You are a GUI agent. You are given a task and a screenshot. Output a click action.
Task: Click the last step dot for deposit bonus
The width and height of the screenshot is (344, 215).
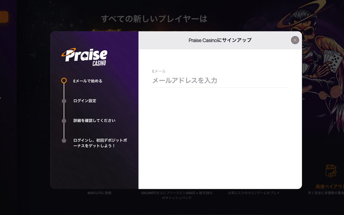pyautogui.click(x=64, y=141)
